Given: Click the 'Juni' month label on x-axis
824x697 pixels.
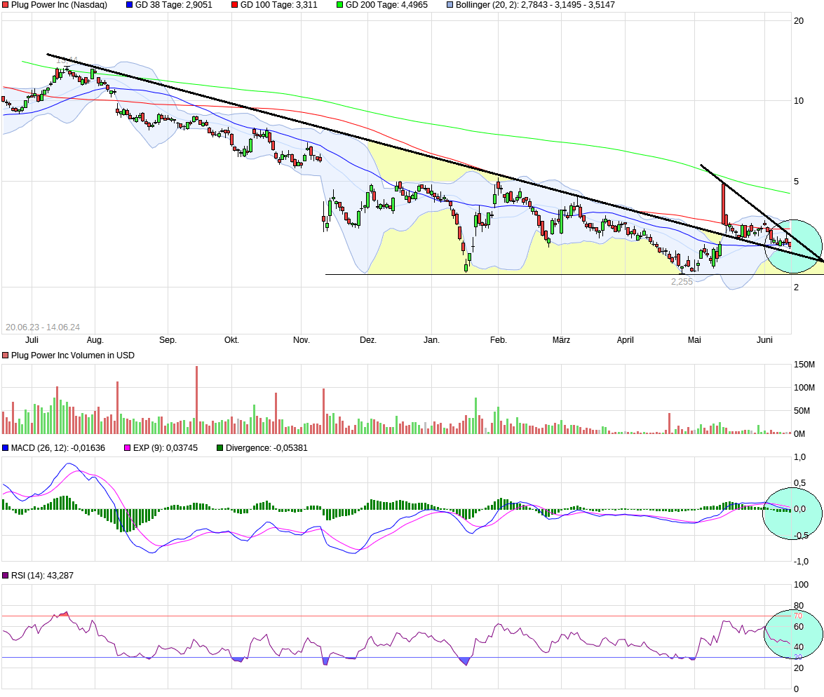Looking at the screenshot, I should coord(764,340).
